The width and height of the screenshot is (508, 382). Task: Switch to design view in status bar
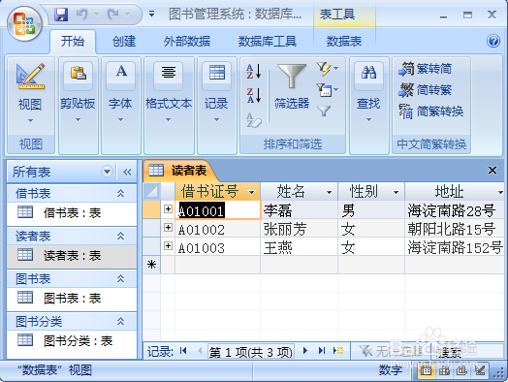[x=480, y=370]
